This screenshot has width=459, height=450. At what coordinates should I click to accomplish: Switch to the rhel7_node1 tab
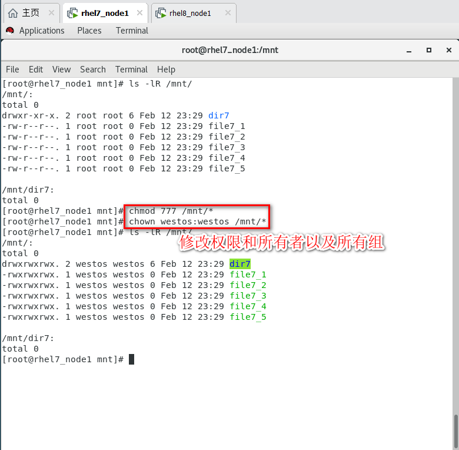[x=105, y=13]
